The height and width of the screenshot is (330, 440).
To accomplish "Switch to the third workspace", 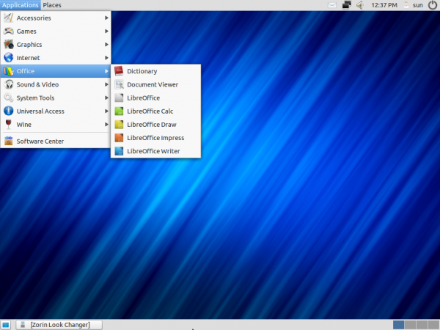I will [422, 325].
